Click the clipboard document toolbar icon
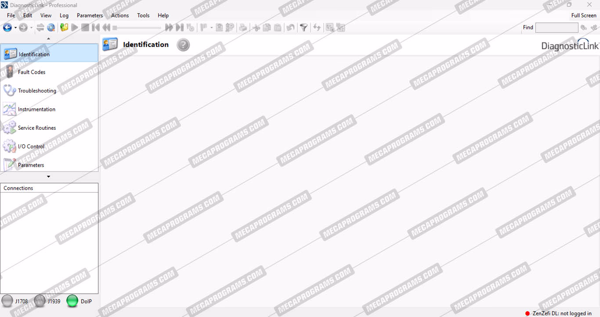This screenshot has width=600, height=317. click(219, 28)
